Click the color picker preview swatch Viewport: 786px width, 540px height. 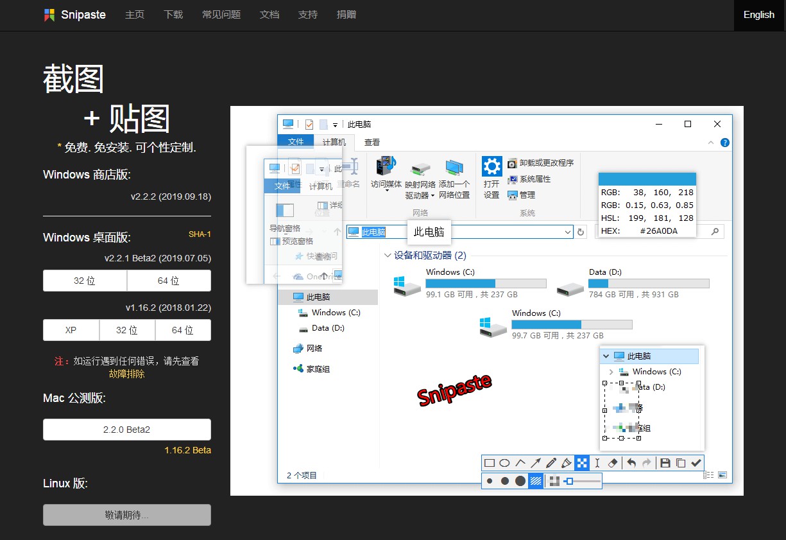[647, 179]
